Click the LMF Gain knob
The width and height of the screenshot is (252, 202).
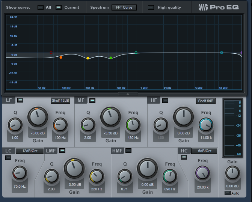74,168
